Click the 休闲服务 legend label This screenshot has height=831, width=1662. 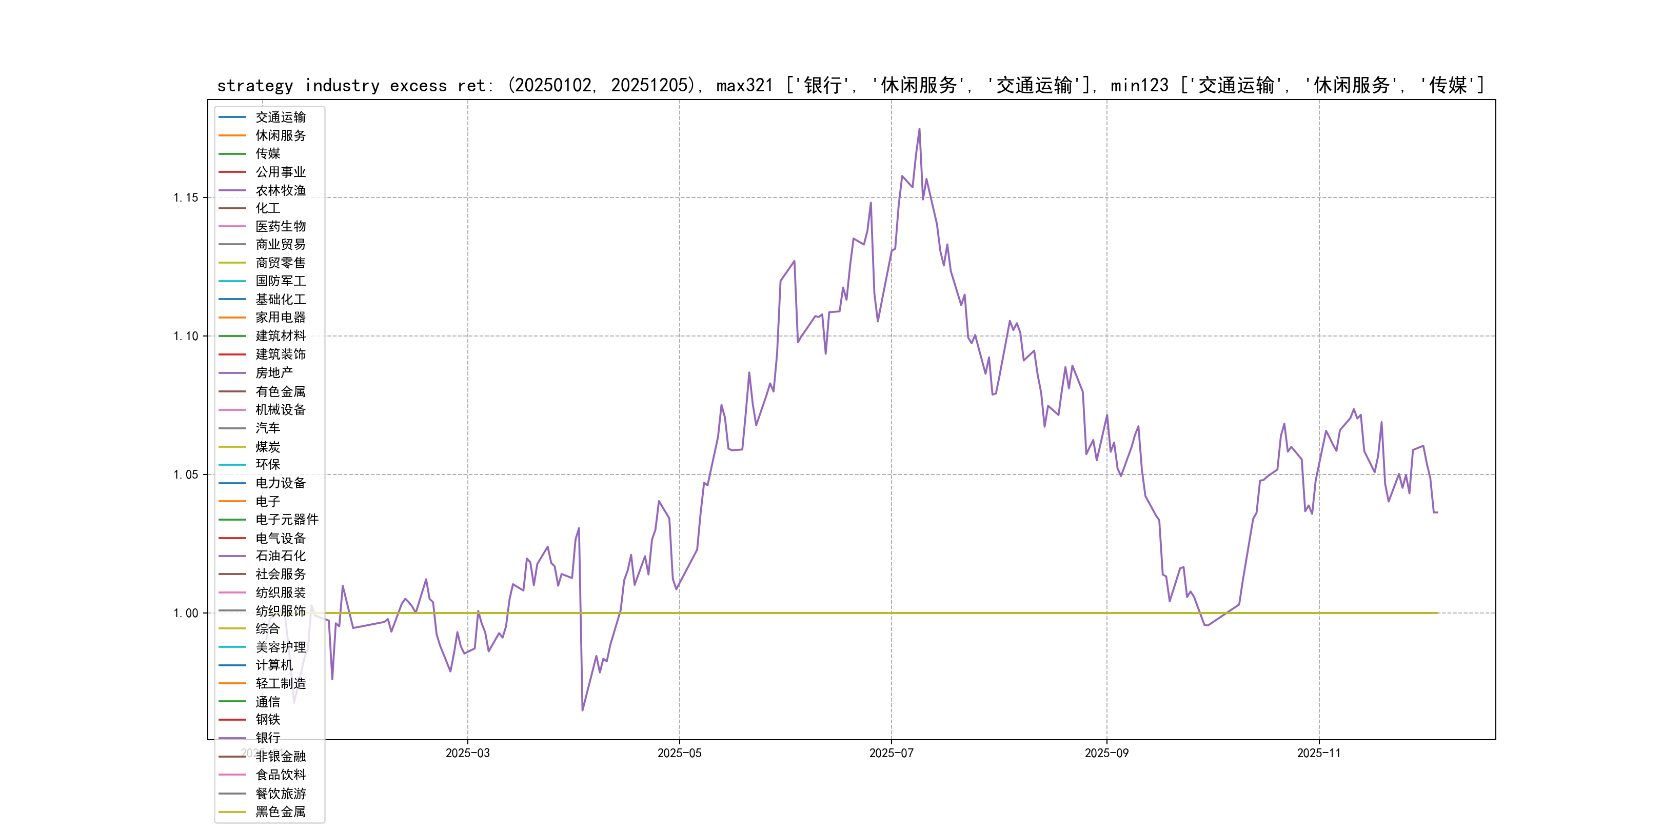[x=280, y=135]
